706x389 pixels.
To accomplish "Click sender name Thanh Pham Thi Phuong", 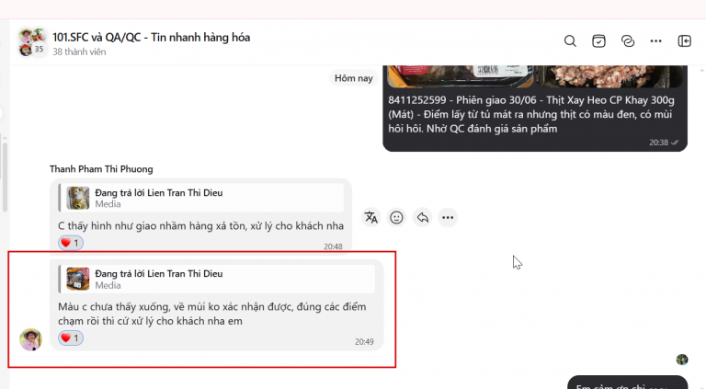I will [101, 169].
